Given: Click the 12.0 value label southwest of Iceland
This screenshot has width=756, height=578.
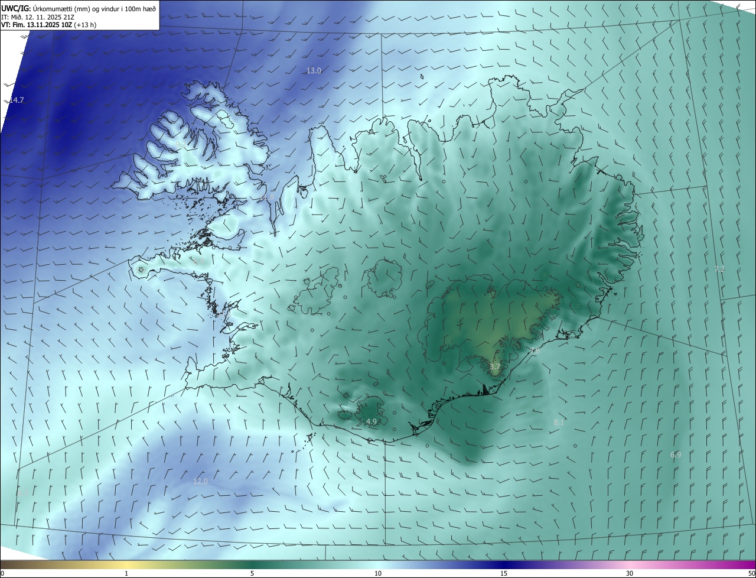Looking at the screenshot, I should pos(201,482).
